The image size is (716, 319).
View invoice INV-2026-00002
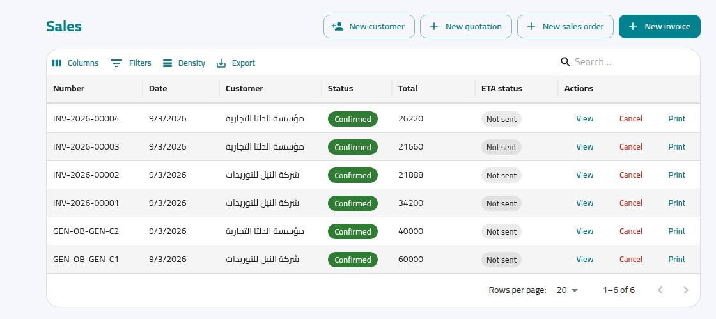coord(584,175)
